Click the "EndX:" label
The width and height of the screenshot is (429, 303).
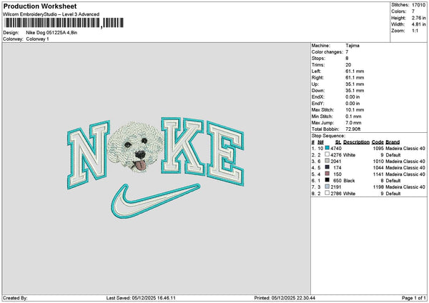[317, 97]
